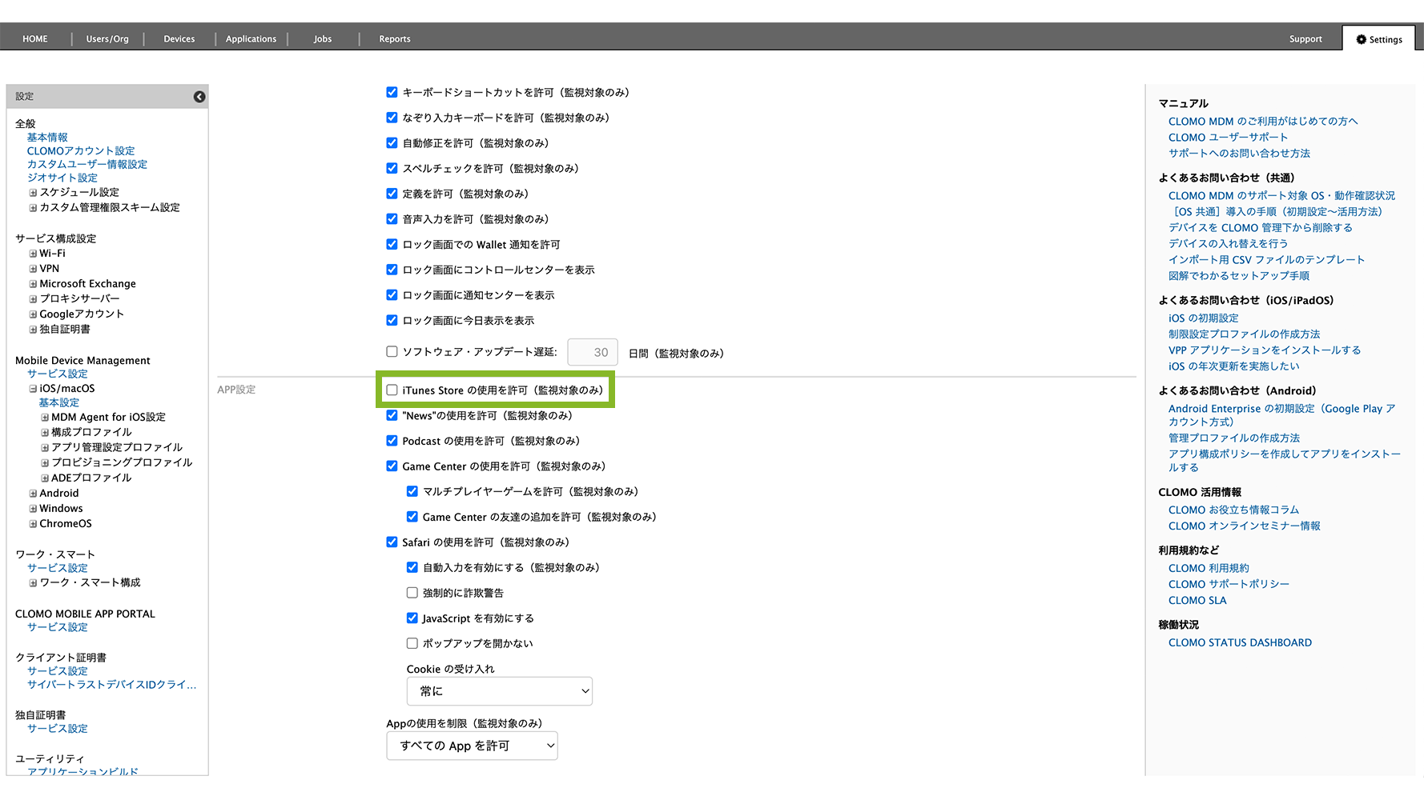This screenshot has width=1424, height=800.
Task: Open CLOMOアカウント設定 link in sidebar
Action: (x=81, y=151)
